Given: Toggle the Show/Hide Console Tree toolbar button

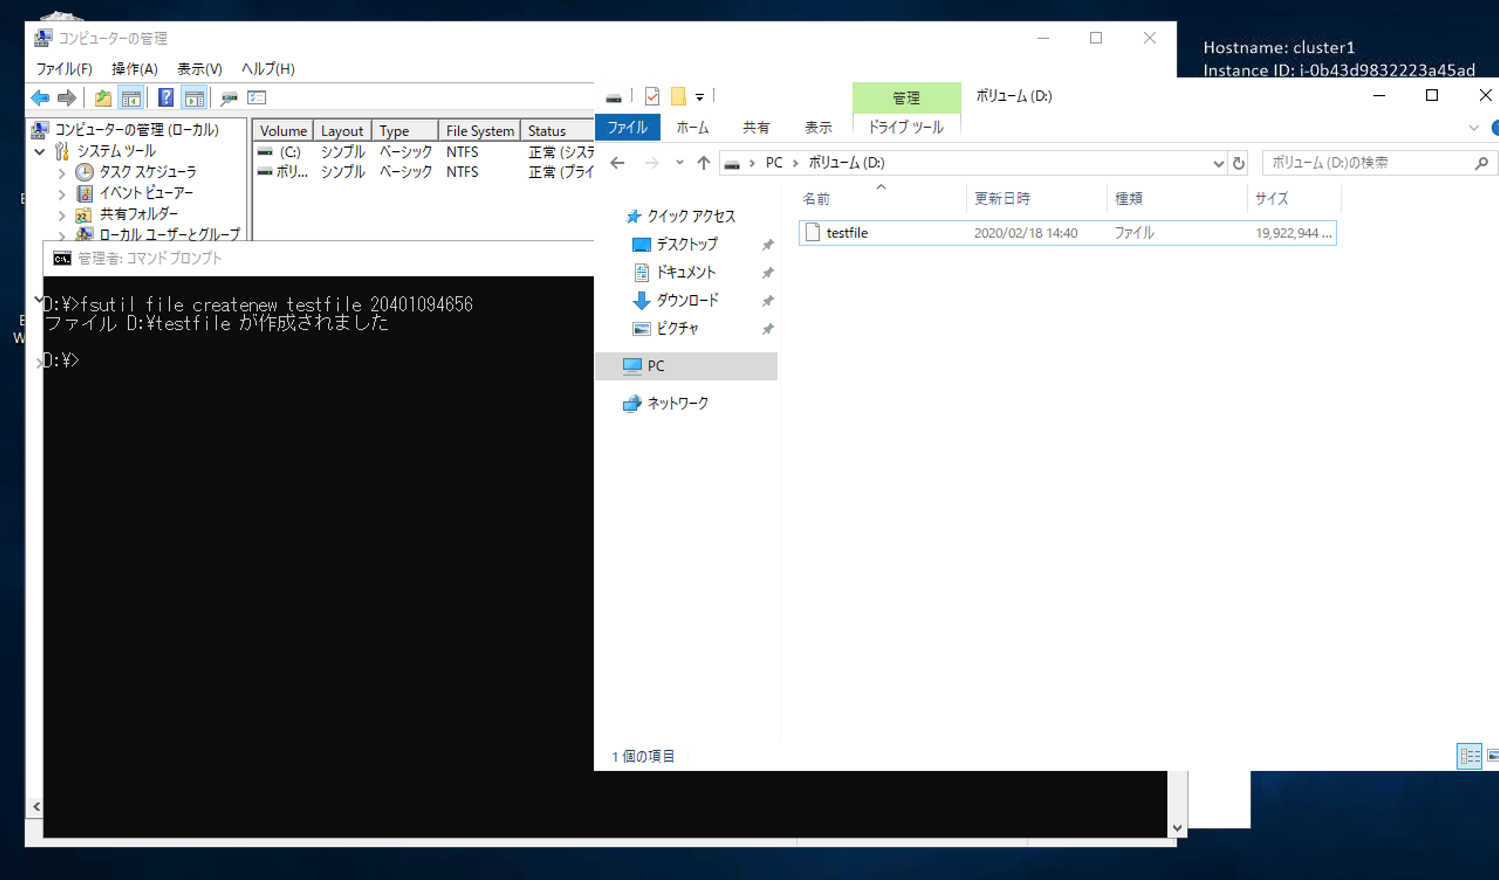Looking at the screenshot, I should coord(131,98).
